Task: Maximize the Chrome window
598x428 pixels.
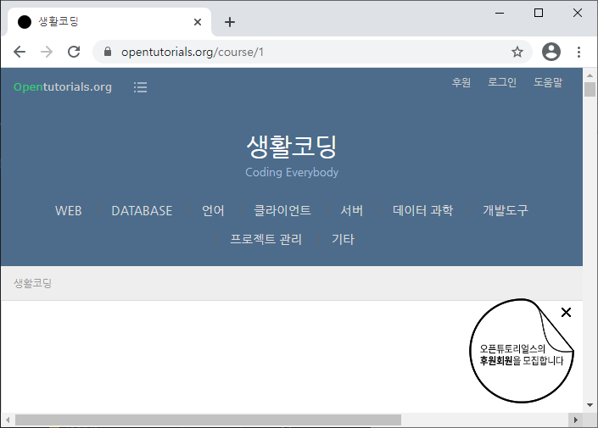Action: point(539,13)
